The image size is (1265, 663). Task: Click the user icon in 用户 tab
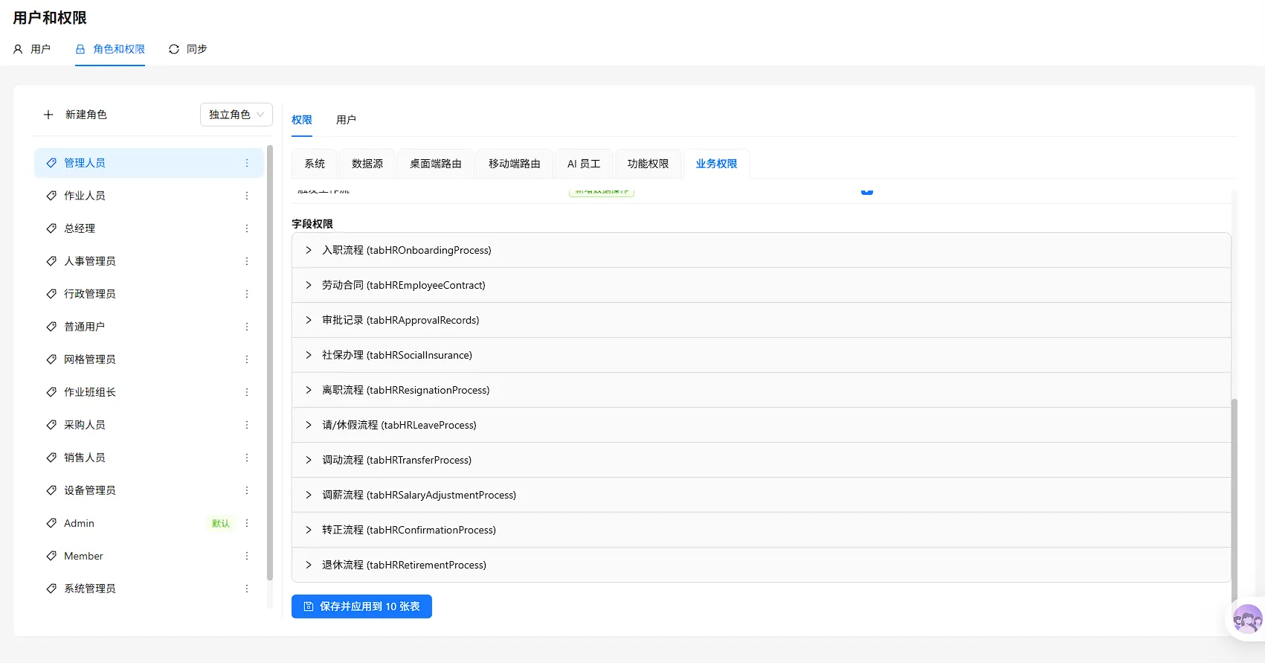coord(18,49)
